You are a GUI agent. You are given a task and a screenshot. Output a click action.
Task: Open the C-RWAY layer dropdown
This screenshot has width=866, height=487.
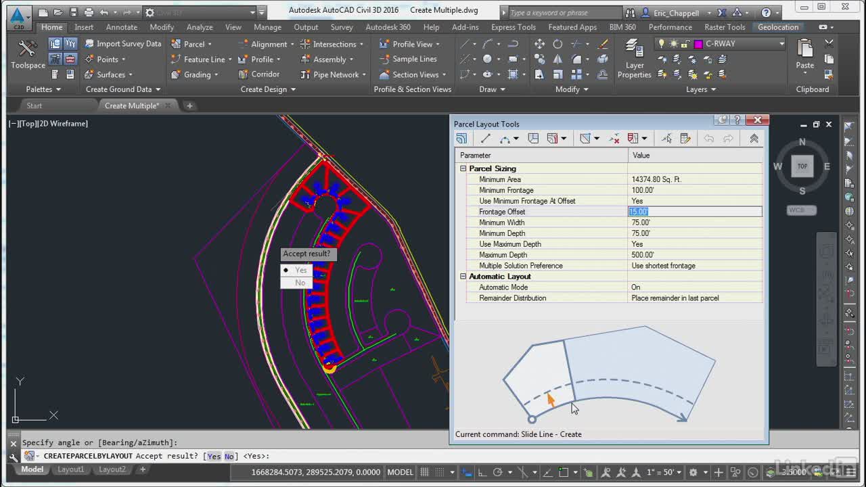781,43
